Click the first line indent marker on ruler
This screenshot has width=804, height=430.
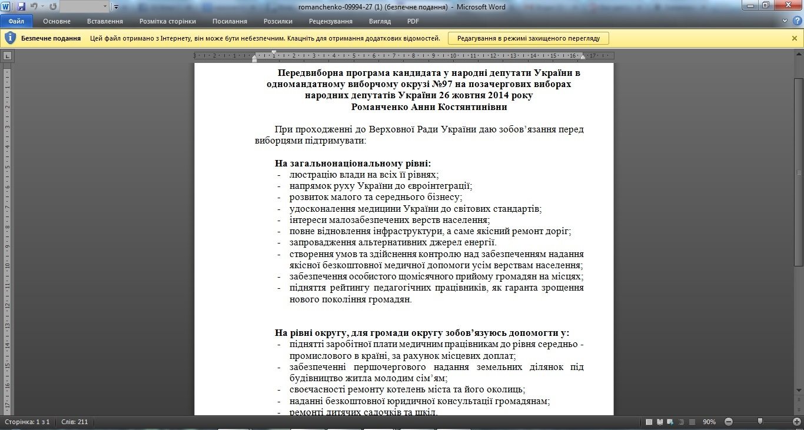(274, 53)
